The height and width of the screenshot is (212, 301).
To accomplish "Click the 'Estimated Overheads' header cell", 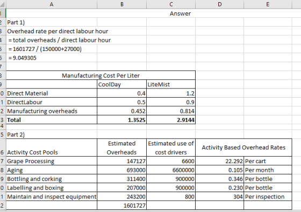I will [x=121, y=148].
